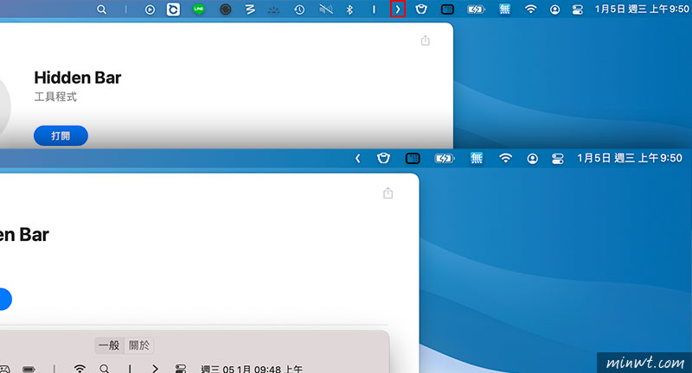692x373 pixels.
Task: Collapse icons with the right-pointing Hidden Bar chevron
Action: point(398,9)
